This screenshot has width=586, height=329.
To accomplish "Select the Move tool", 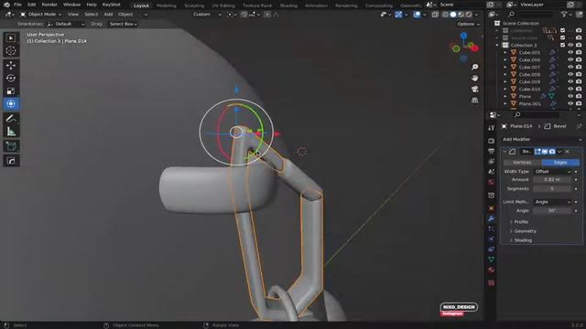I will (x=11, y=65).
